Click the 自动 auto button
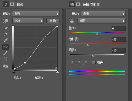Screen dimensions: 132x101 pos(53,21)
